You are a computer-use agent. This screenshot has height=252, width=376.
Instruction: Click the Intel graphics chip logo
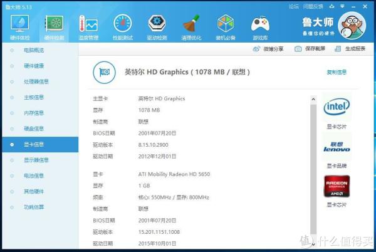click(337, 108)
